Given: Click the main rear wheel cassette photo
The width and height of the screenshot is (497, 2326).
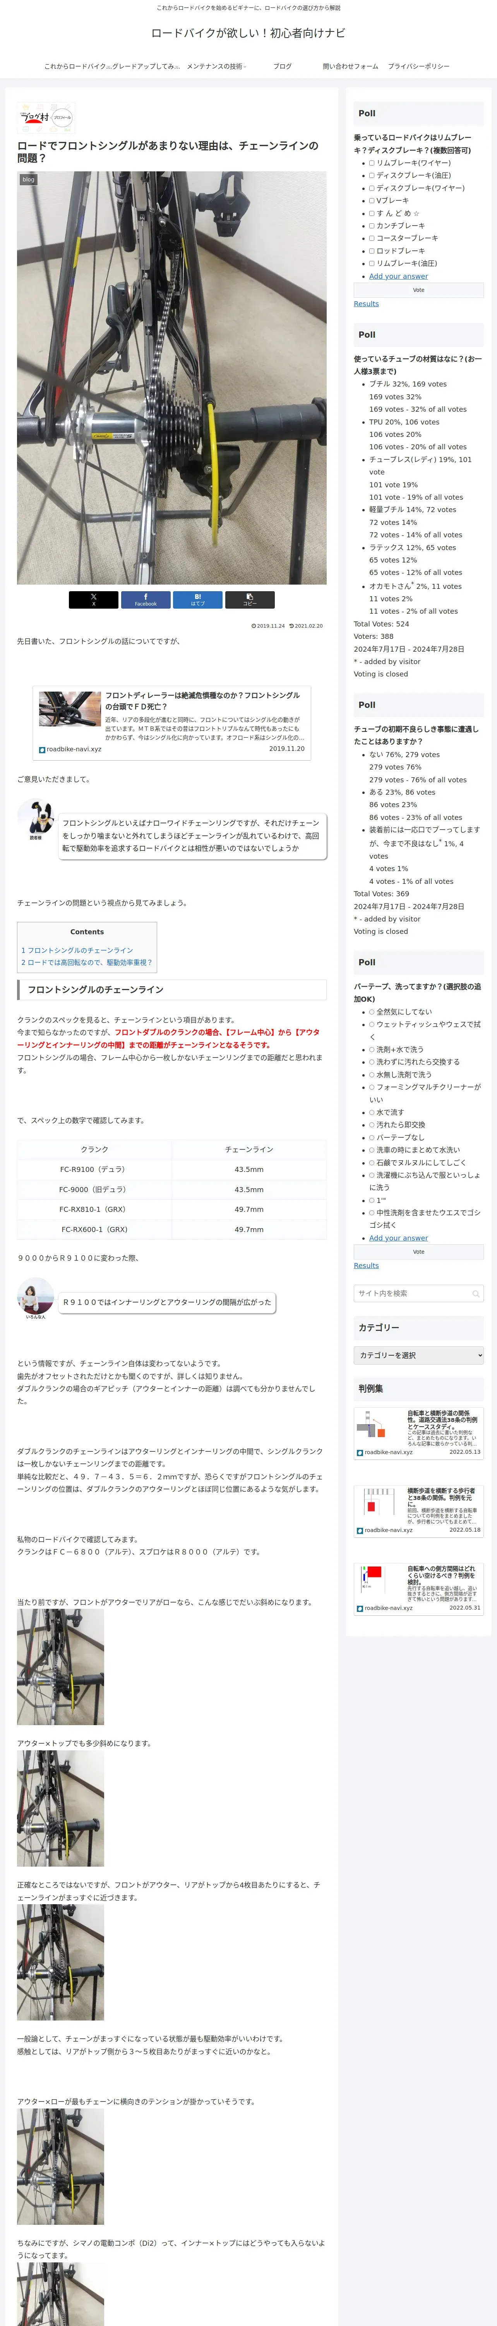Looking at the screenshot, I should [x=171, y=378].
